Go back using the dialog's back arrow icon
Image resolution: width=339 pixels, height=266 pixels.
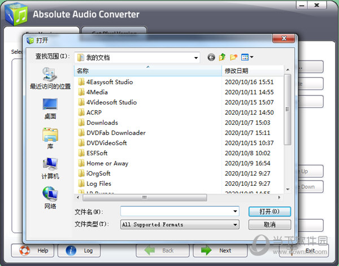pos(211,57)
